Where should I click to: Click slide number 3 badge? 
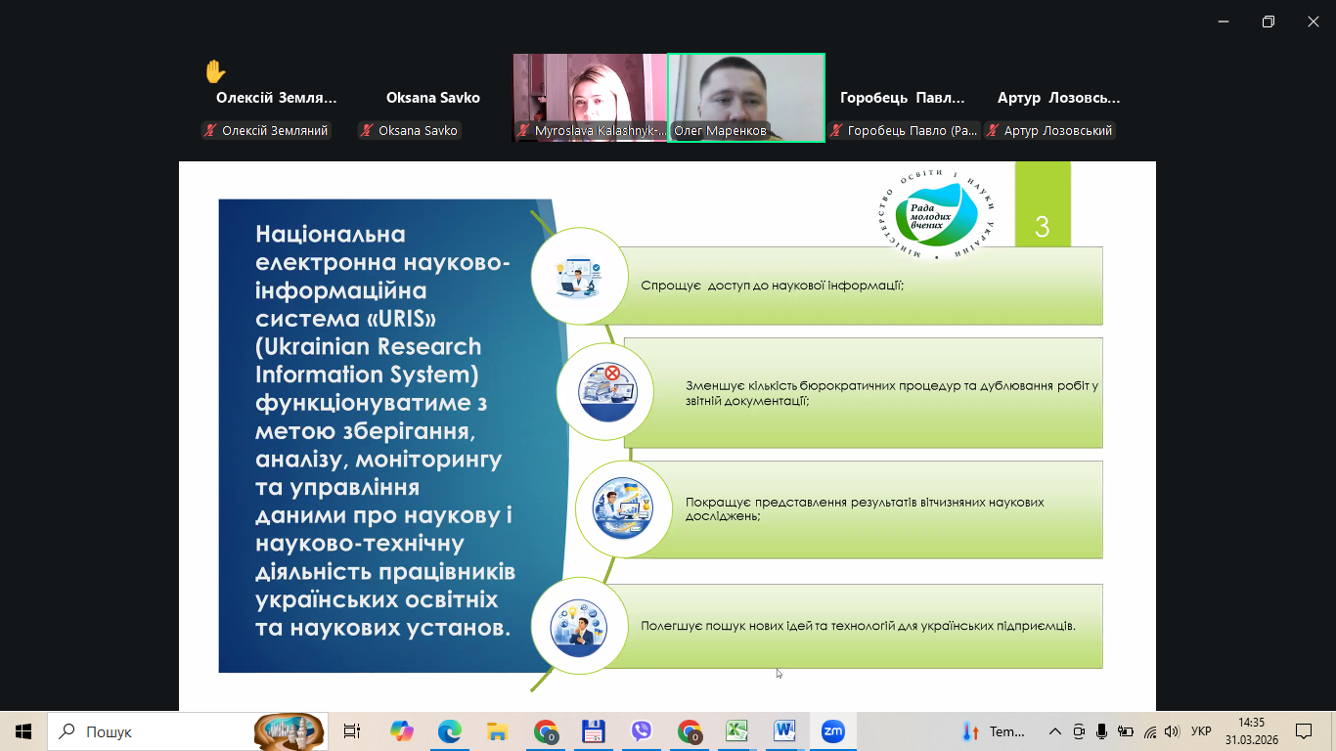click(x=1043, y=205)
